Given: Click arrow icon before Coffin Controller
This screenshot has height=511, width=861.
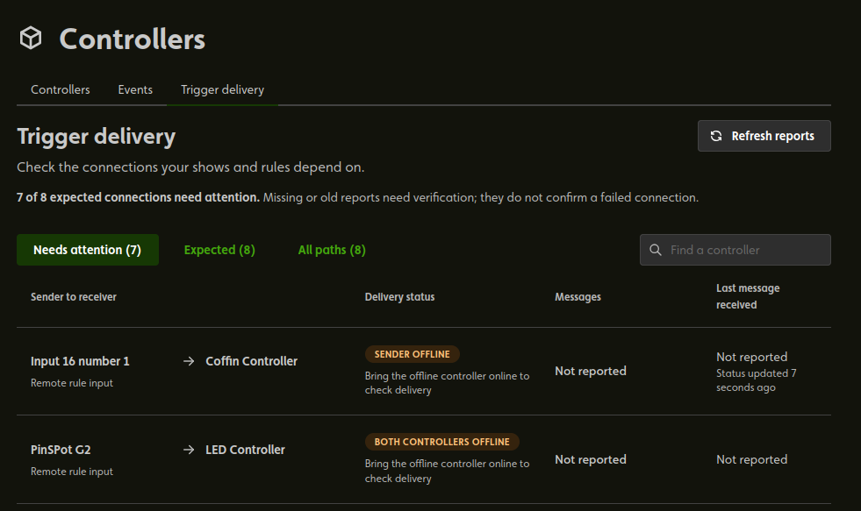Looking at the screenshot, I should click(189, 361).
